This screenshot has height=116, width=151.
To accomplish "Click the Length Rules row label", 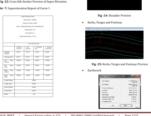I will [8, 84].
